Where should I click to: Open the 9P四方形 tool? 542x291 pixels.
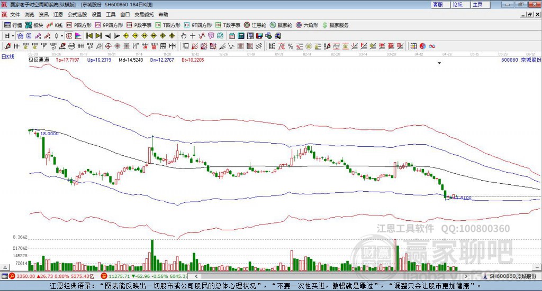click(x=109, y=25)
